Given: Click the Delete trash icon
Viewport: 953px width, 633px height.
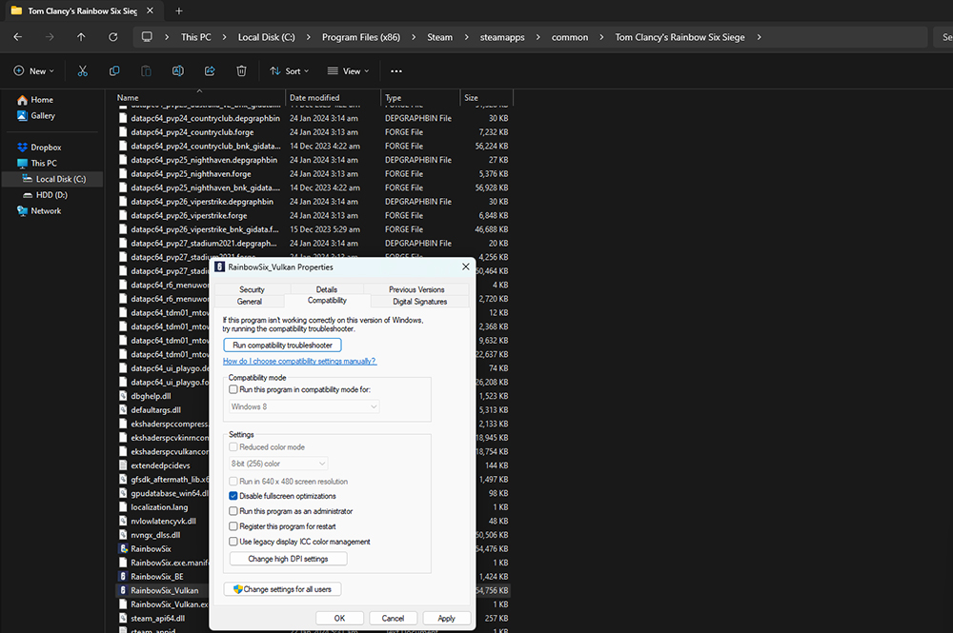Looking at the screenshot, I should (241, 71).
